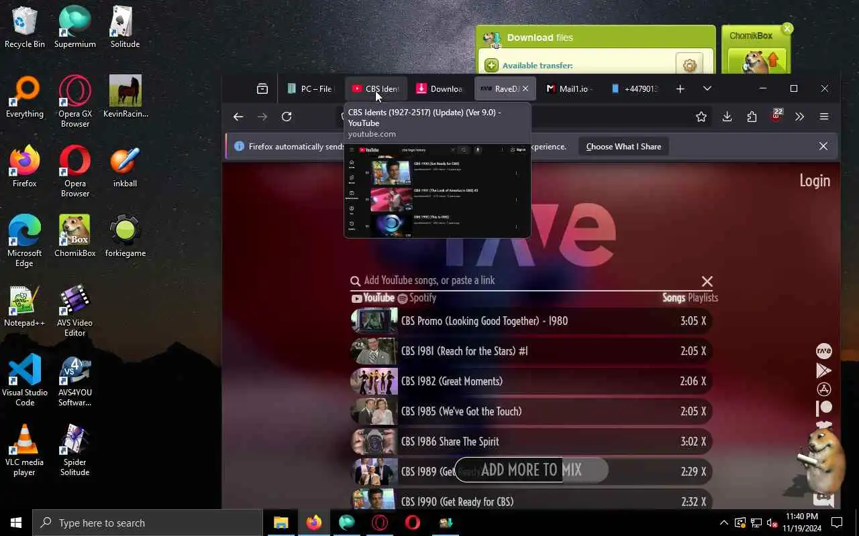859x536 pixels.
Task: Open the Windows Start menu
Action: click(x=16, y=523)
